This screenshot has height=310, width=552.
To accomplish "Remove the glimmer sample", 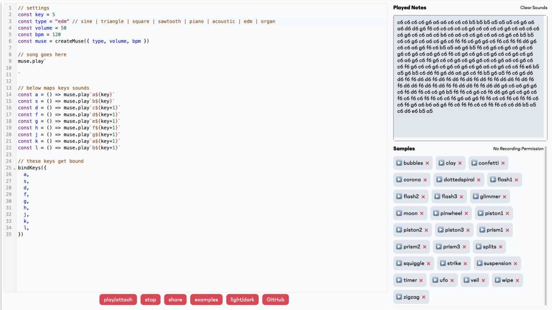I will (504, 197).
